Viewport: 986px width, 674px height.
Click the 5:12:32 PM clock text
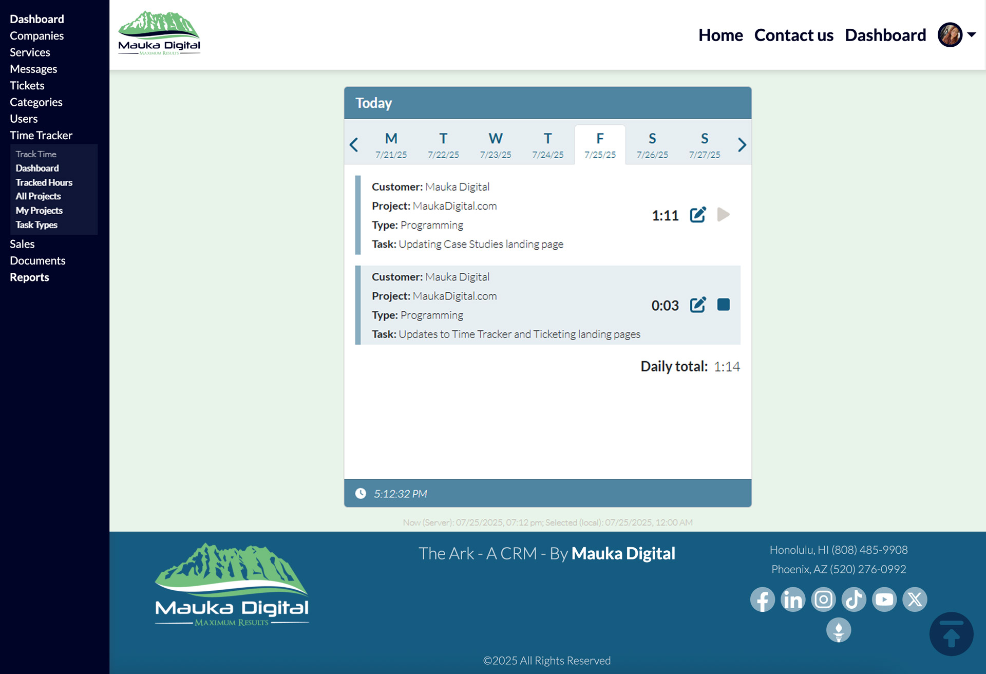point(400,494)
